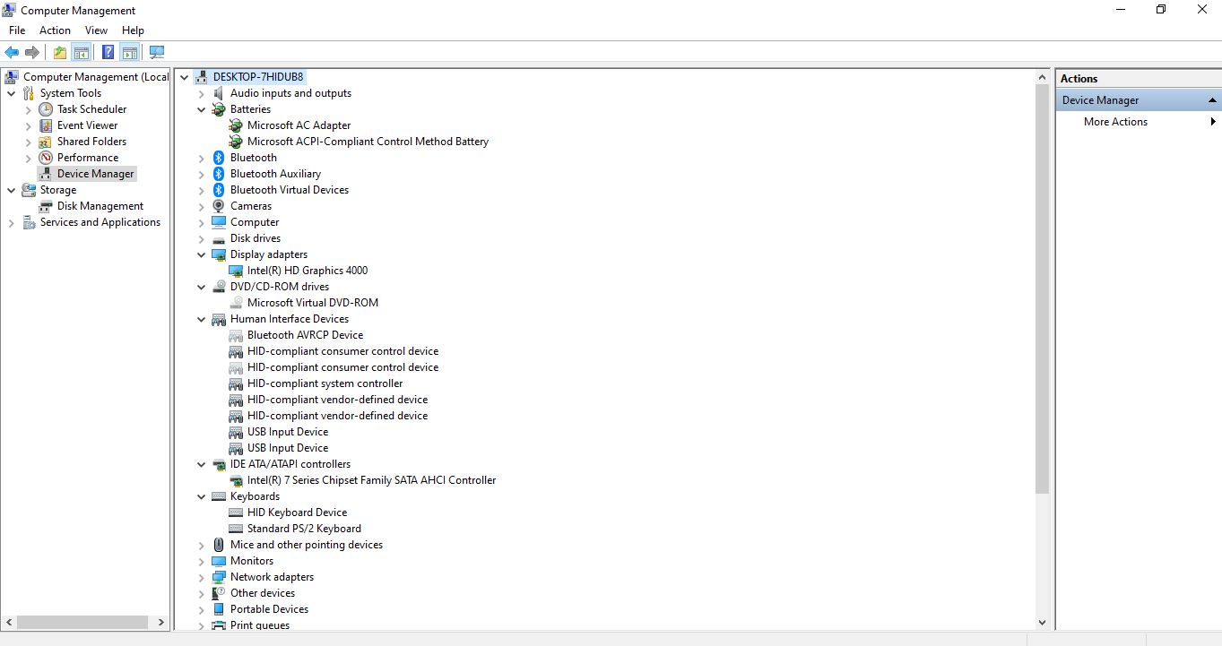Open Help from the toolbar question-mark icon
The image size is (1222, 646).
coord(108,52)
